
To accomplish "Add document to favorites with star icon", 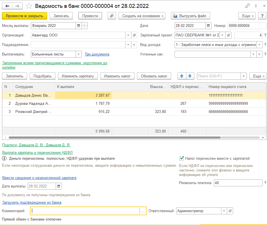I will [x=29, y=6].
